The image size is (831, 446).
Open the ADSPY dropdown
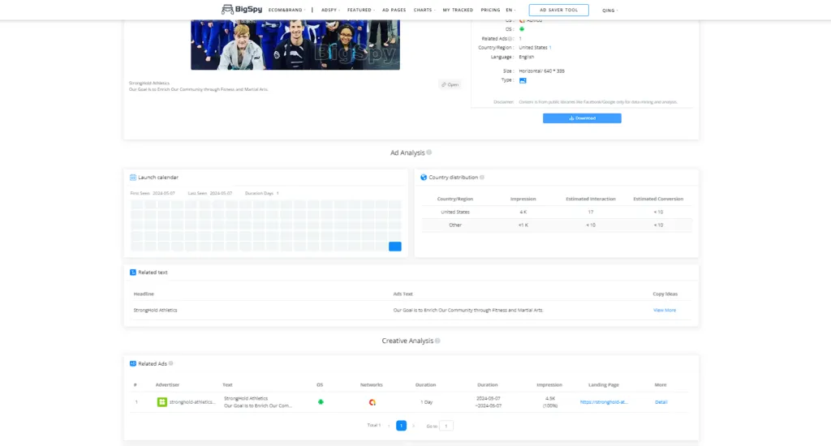[329, 10]
